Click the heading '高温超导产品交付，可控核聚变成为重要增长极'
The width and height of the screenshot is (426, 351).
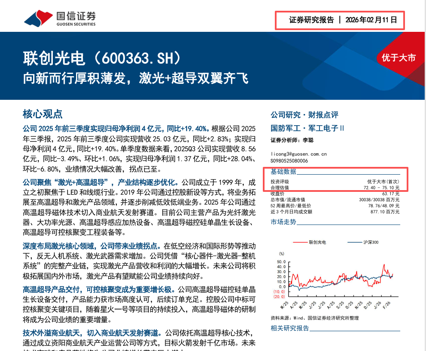(97, 289)
